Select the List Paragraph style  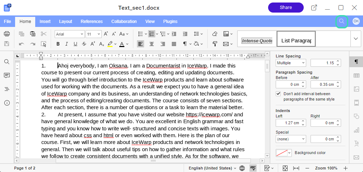(296, 39)
